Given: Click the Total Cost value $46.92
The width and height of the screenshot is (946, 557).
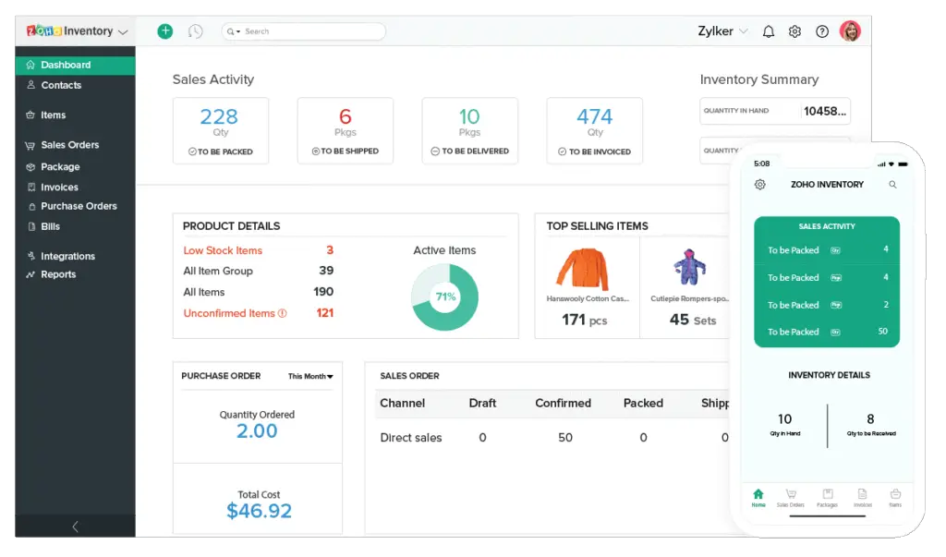Looking at the screenshot, I should pos(259,511).
